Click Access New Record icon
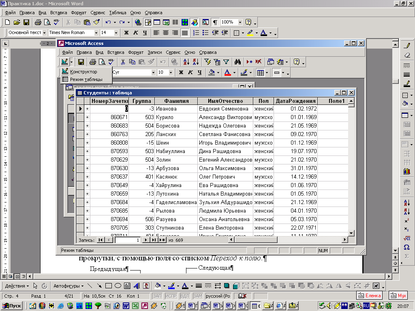This screenshot has width=415, height=311. [249, 62]
